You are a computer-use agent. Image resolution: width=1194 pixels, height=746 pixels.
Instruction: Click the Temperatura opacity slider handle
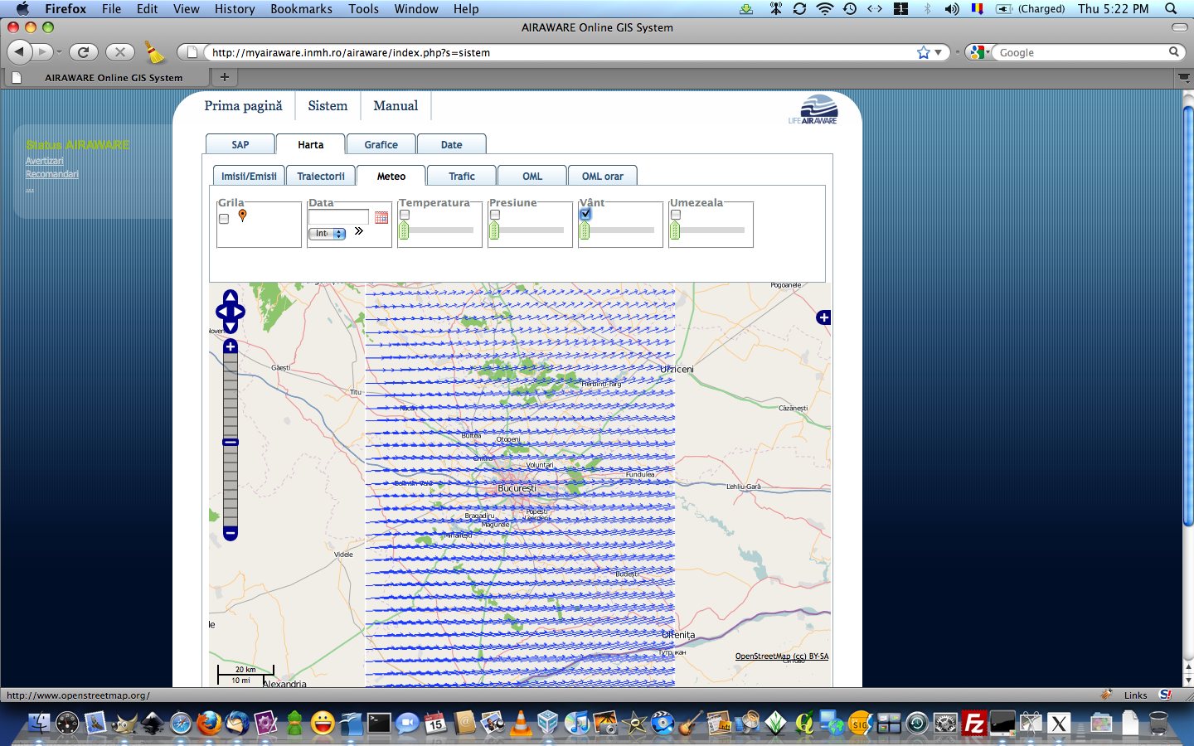point(404,230)
